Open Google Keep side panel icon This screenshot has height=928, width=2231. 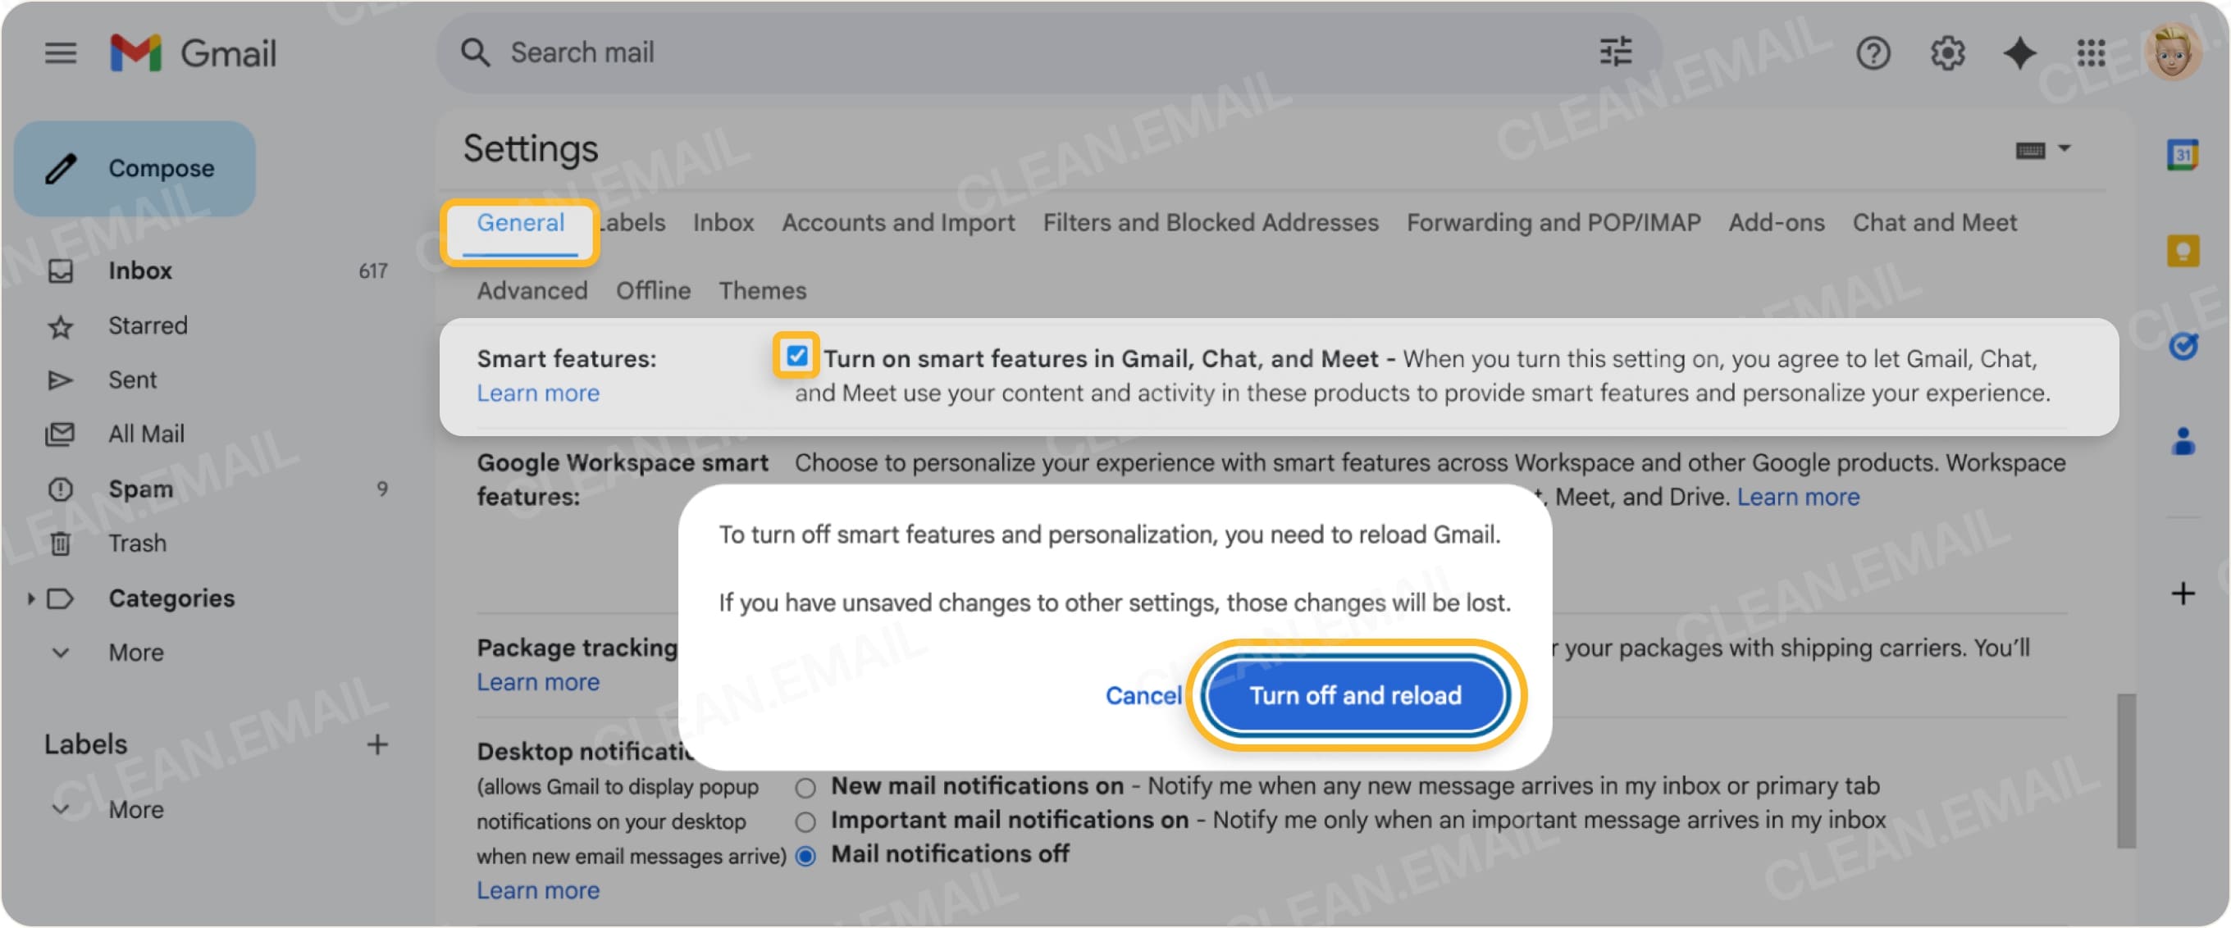2183,251
